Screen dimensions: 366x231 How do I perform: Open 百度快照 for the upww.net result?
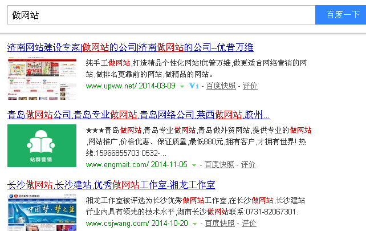point(221,86)
